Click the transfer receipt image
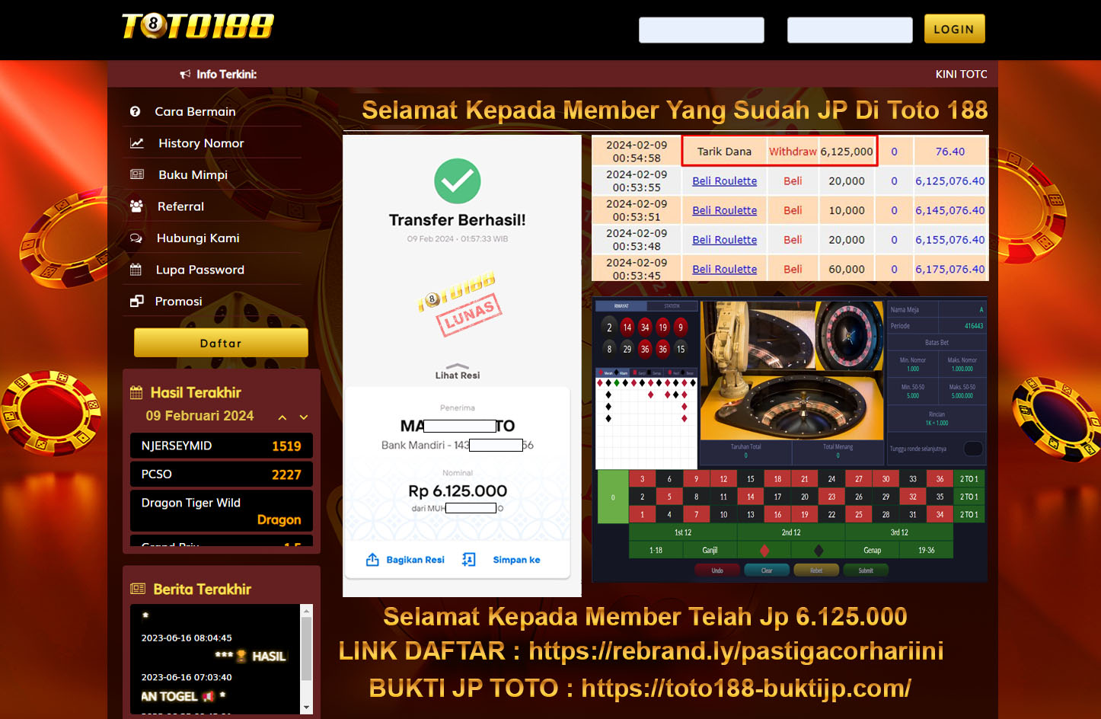The image size is (1101, 719). pyautogui.click(x=461, y=366)
